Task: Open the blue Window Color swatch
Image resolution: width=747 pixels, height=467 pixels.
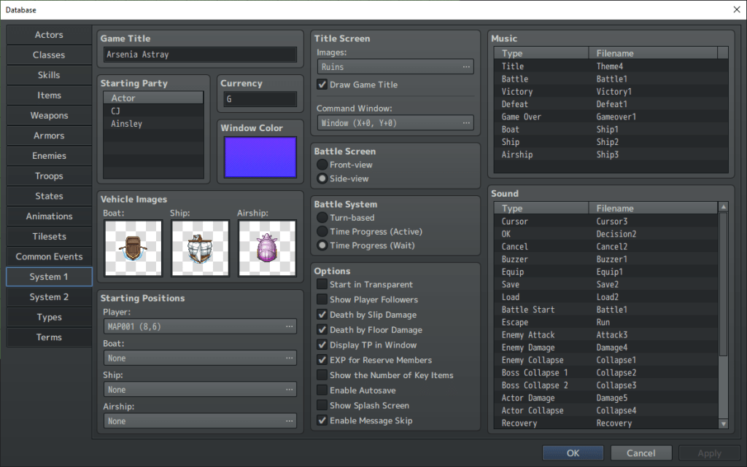Action: (x=260, y=157)
